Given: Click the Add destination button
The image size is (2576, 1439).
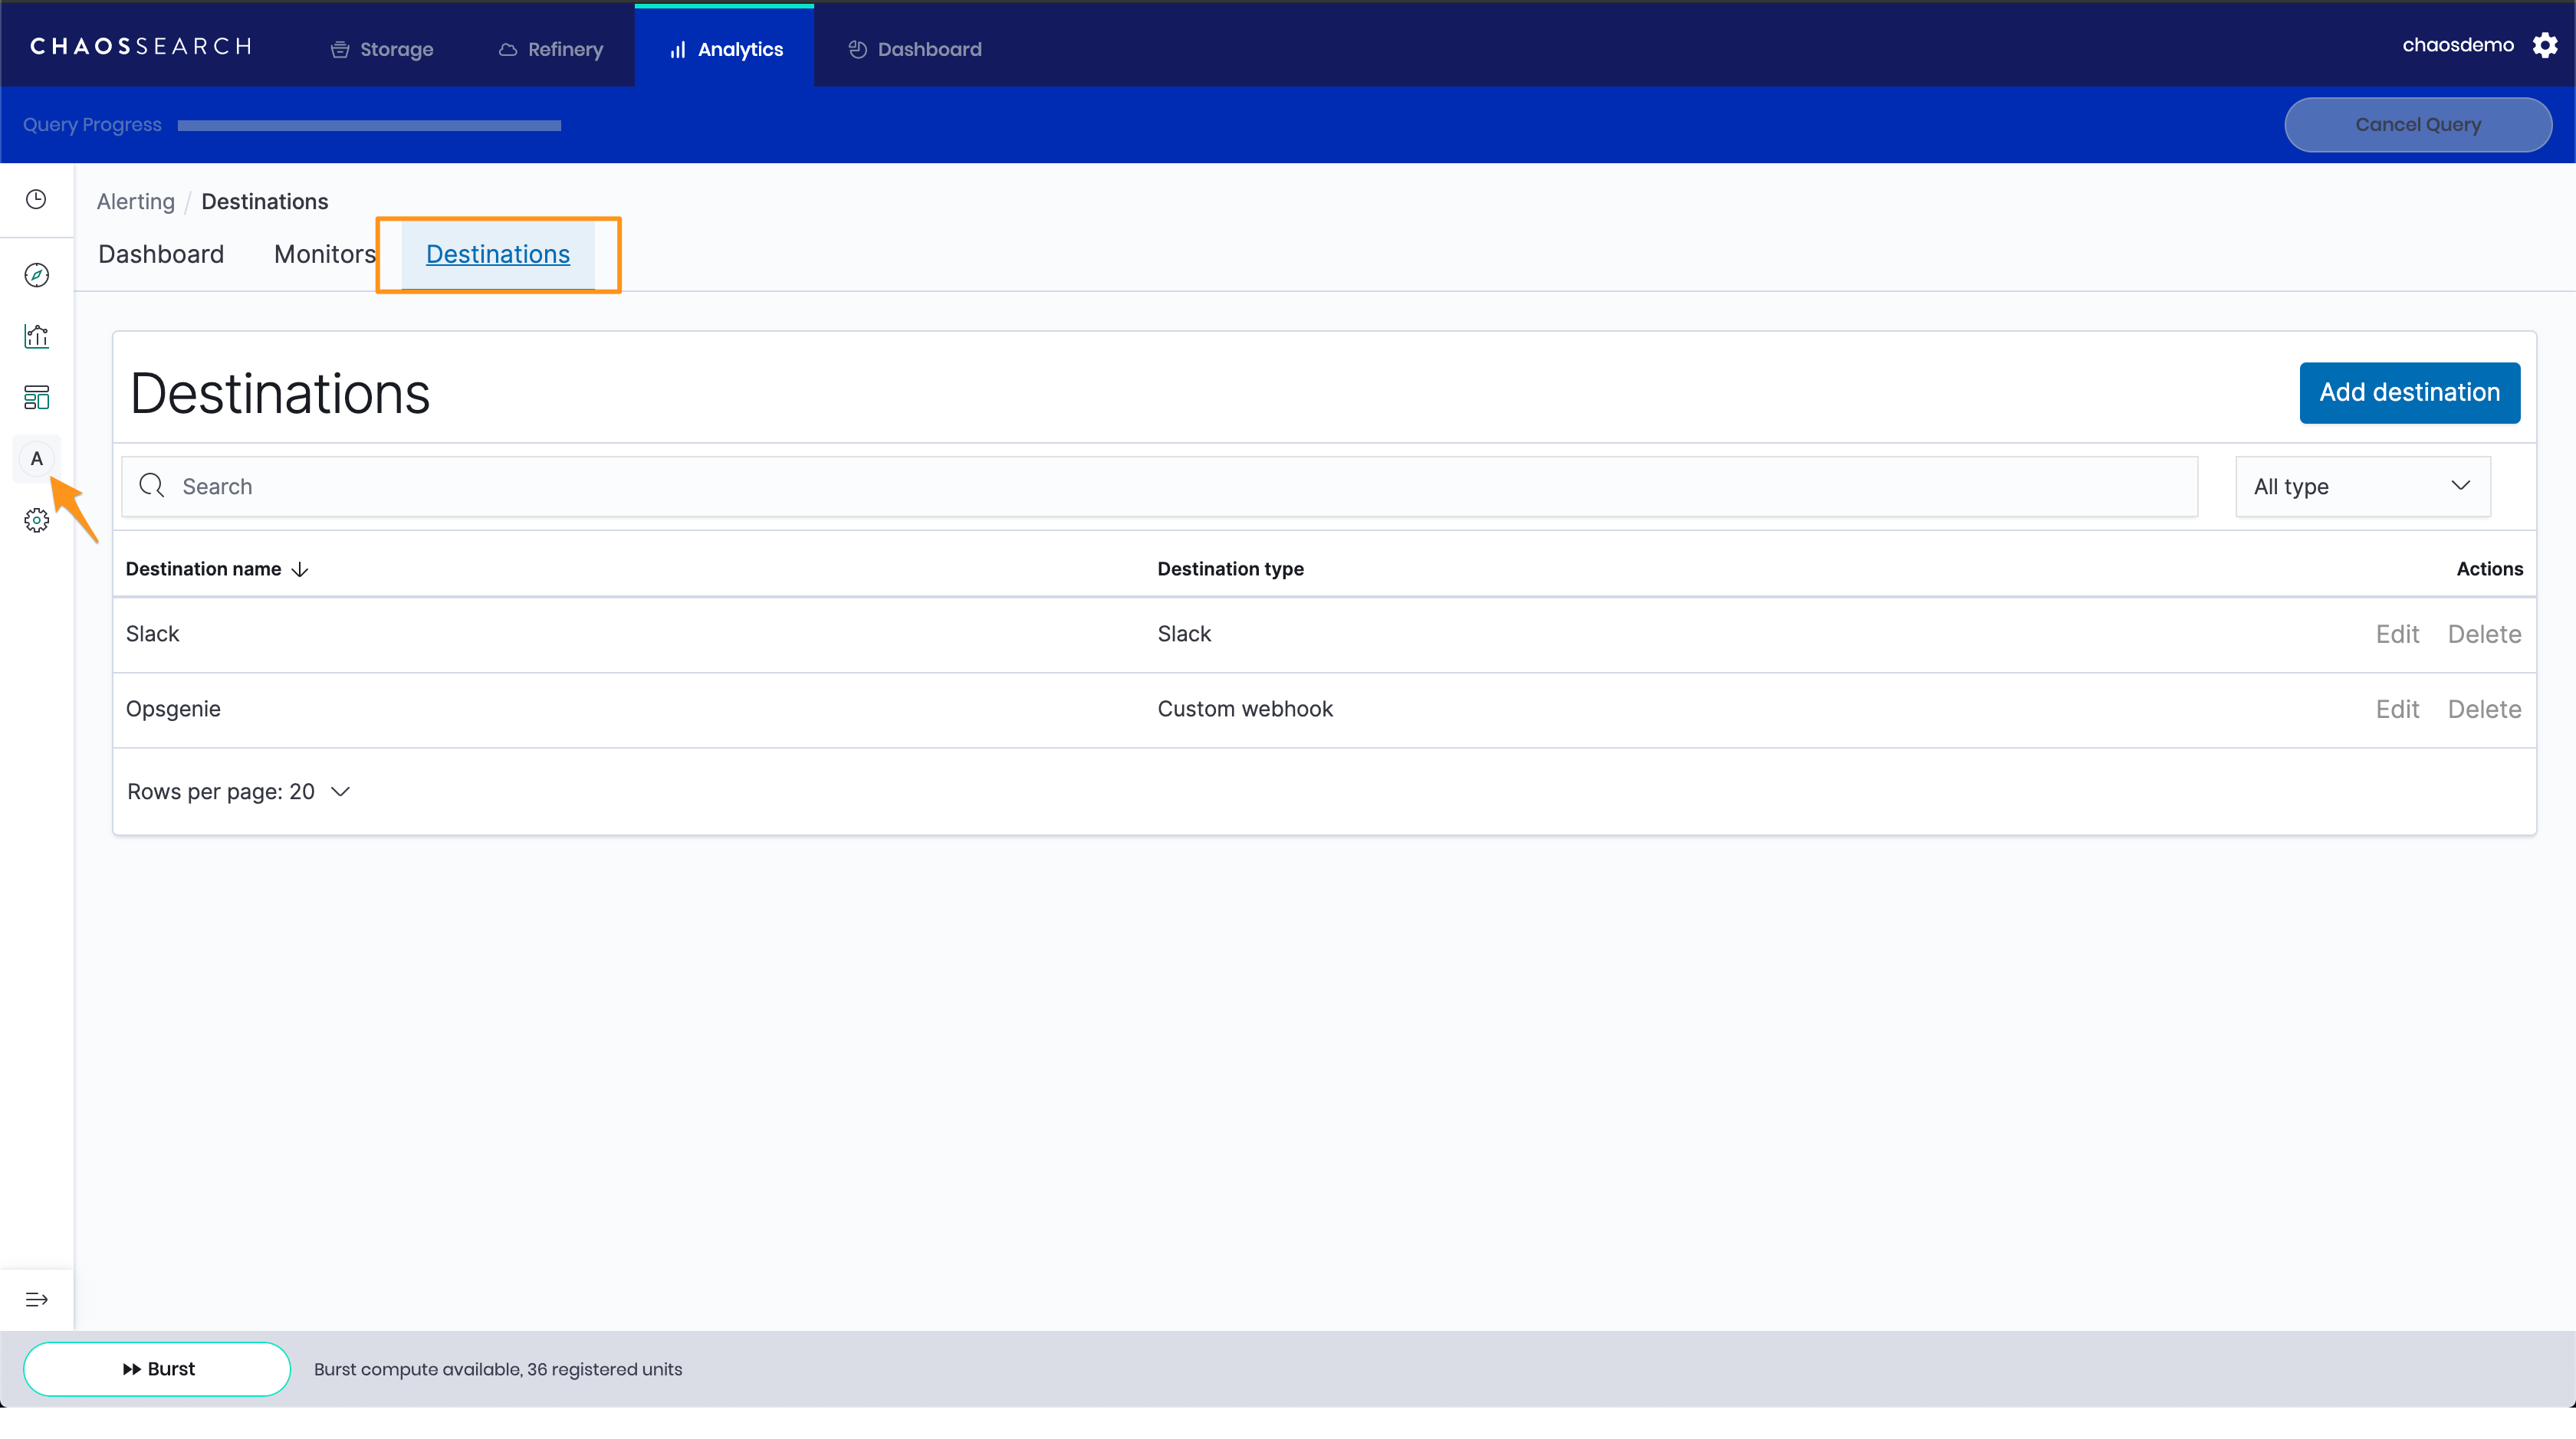Looking at the screenshot, I should point(2409,393).
